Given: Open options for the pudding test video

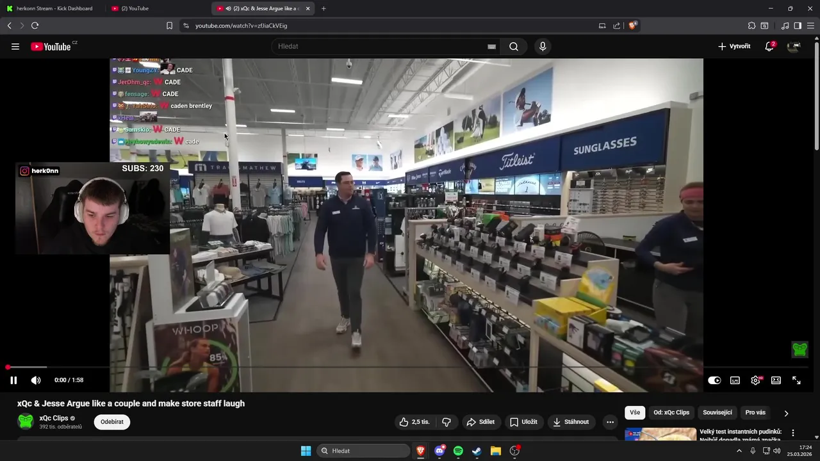Looking at the screenshot, I should [x=793, y=433].
